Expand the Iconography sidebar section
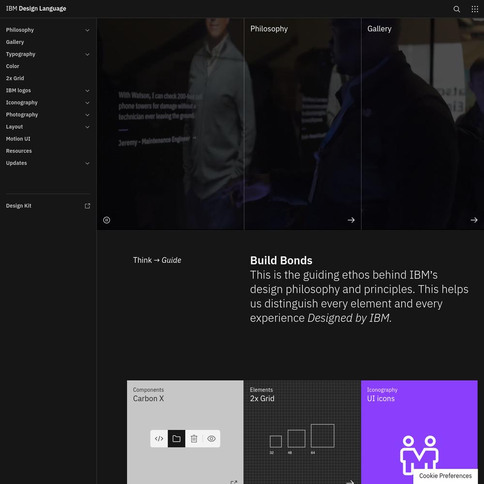 pos(87,103)
